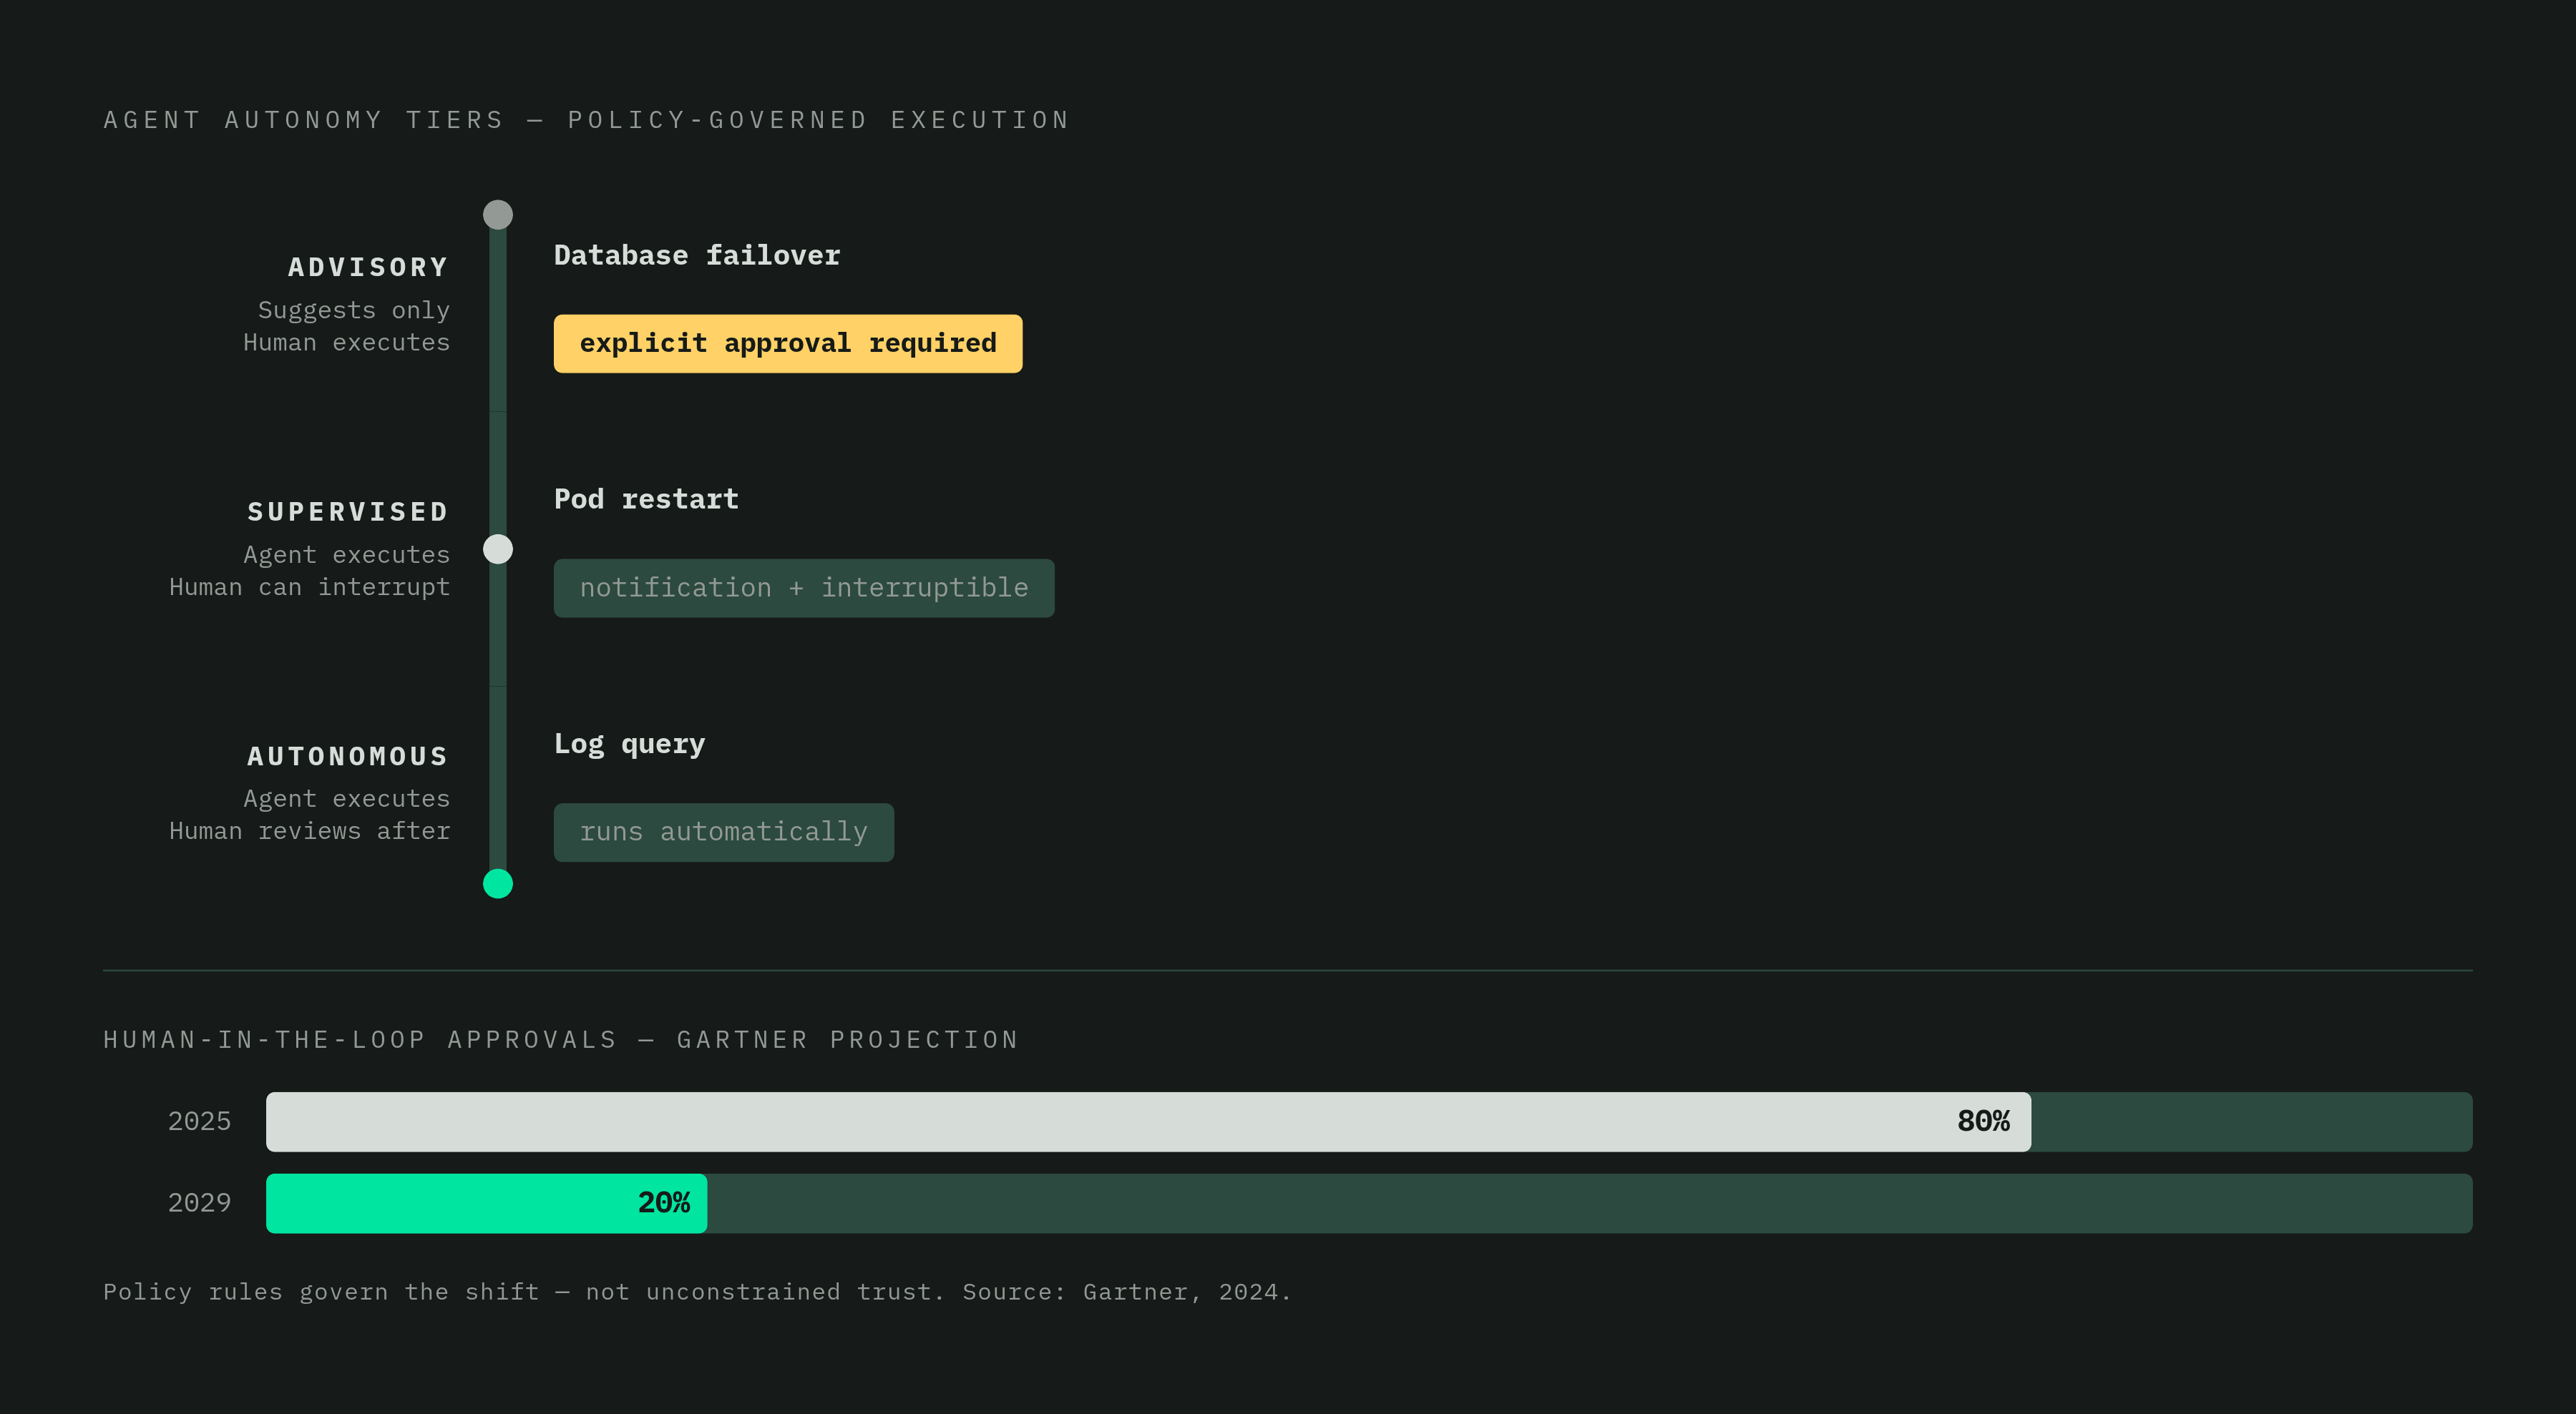Click 'Human-in-the-loop approvals' section heading

[560, 1040]
